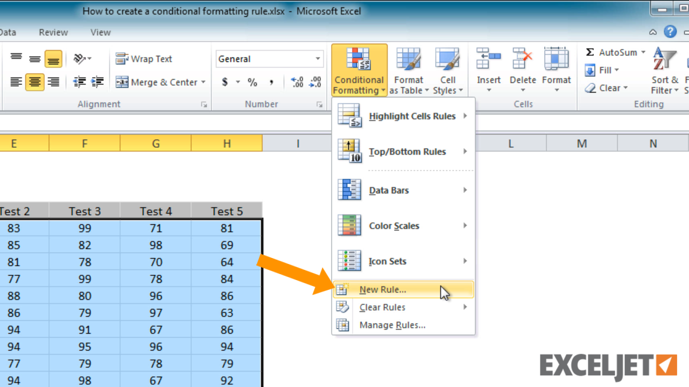Select the Data Bars option
The width and height of the screenshot is (689, 387).
click(x=389, y=190)
